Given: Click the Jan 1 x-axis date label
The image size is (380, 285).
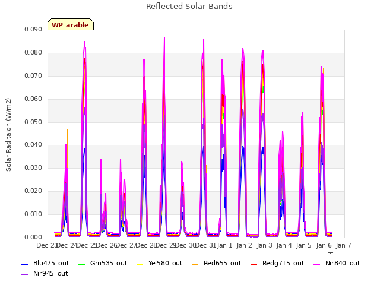Looking at the screenshot, I should click(224, 245).
